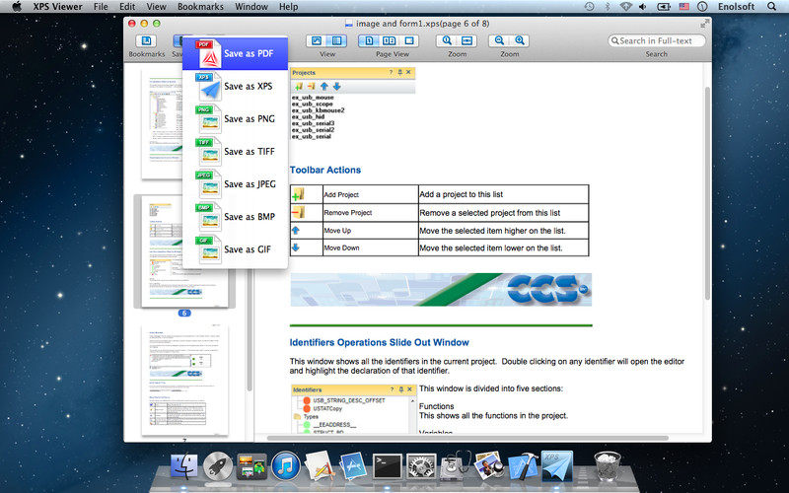Click the zoom-to-actual-size magnifier icon
Screen dimensions: 789x493
pos(447,40)
